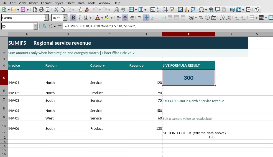273x157 pixels.
Task: Toggle Wrap Text
Action: coord(161,18)
